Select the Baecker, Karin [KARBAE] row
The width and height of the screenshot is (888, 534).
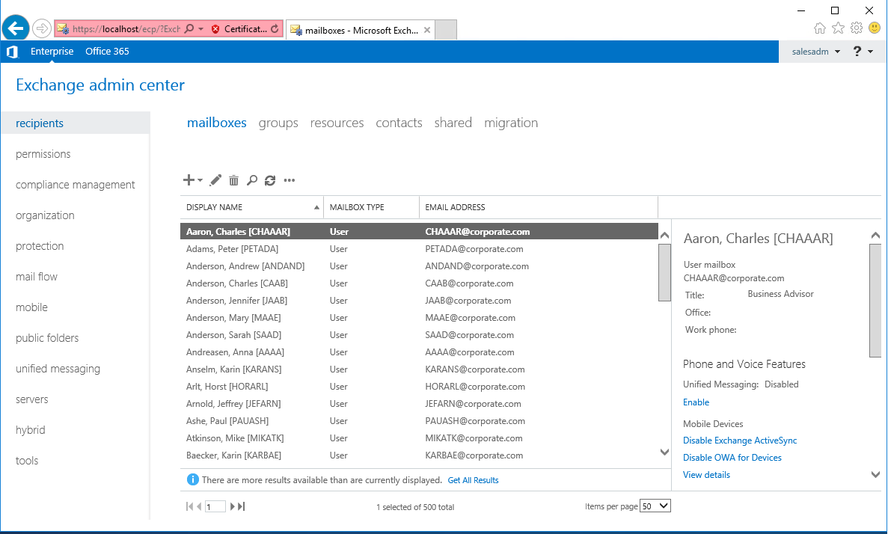[x=419, y=455]
